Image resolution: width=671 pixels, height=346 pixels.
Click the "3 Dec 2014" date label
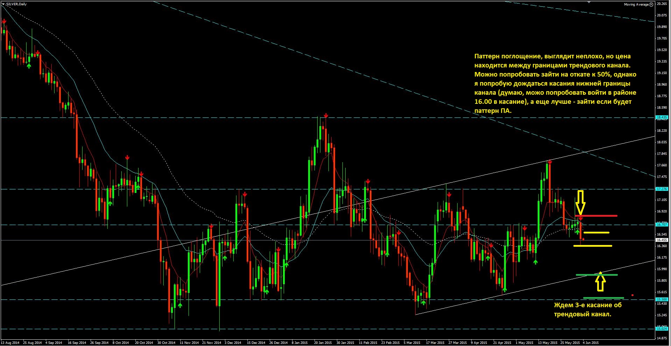click(x=233, y=343)
